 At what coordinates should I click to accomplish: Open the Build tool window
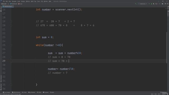[x=52, y=92]
